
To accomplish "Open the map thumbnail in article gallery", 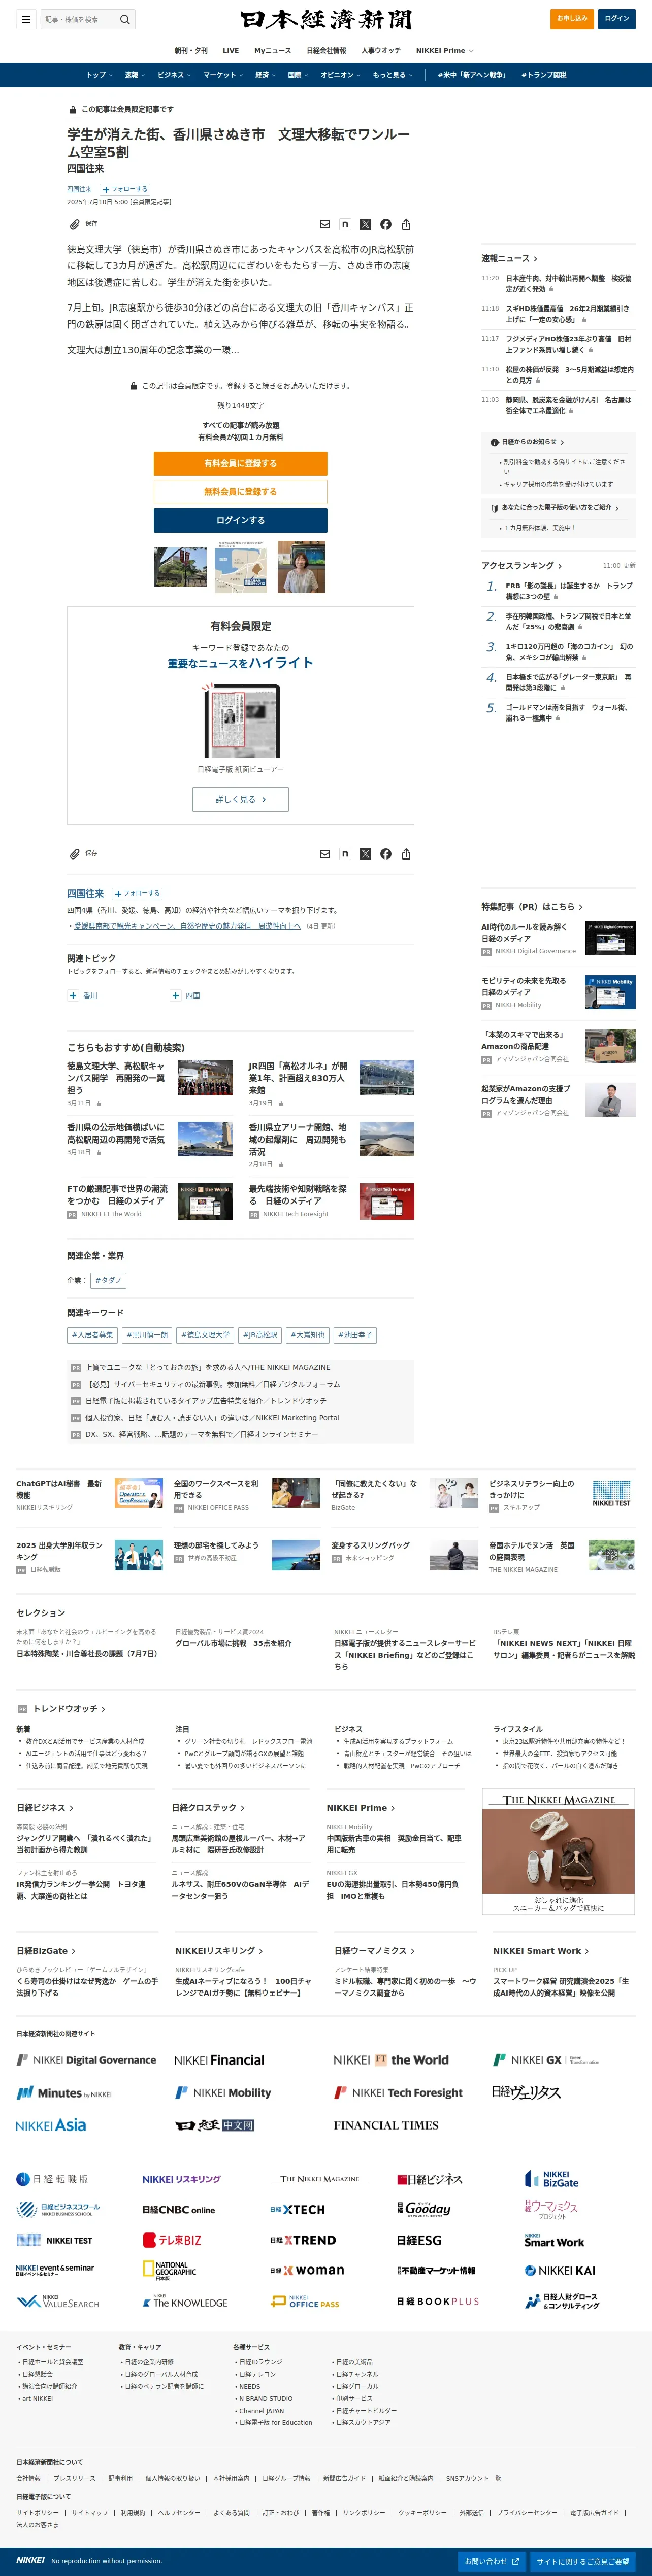I will coord(241,567).
